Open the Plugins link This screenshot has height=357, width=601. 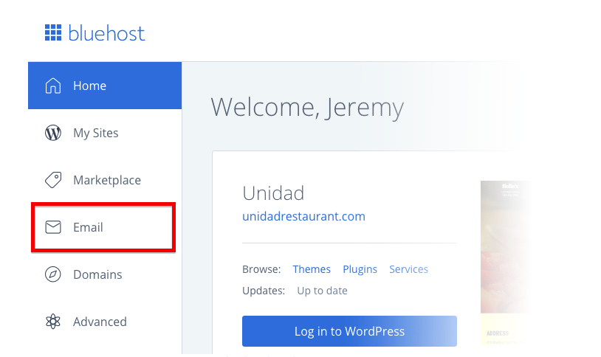[360, 269]
